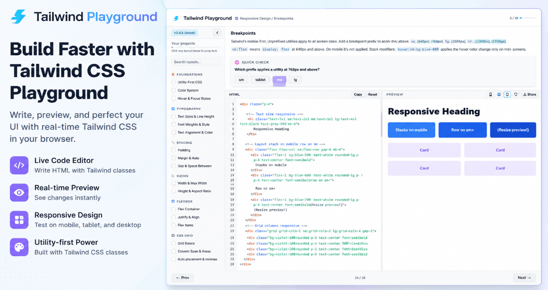Select Text Sizes & Line Height radio
The width and height of the screenshot is (548, 290).
click(174, 116)
